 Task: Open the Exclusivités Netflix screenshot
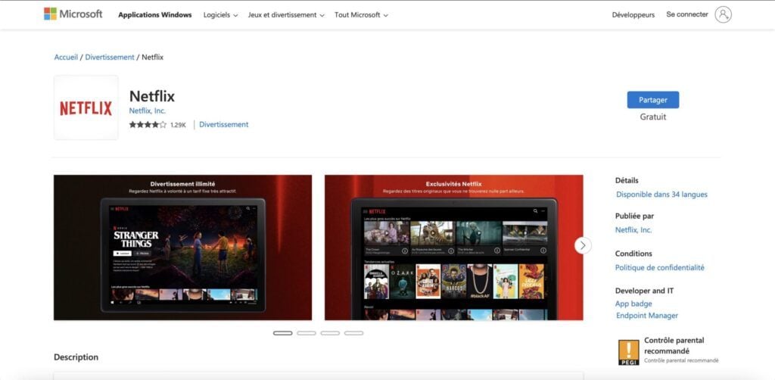pos(454,248)
